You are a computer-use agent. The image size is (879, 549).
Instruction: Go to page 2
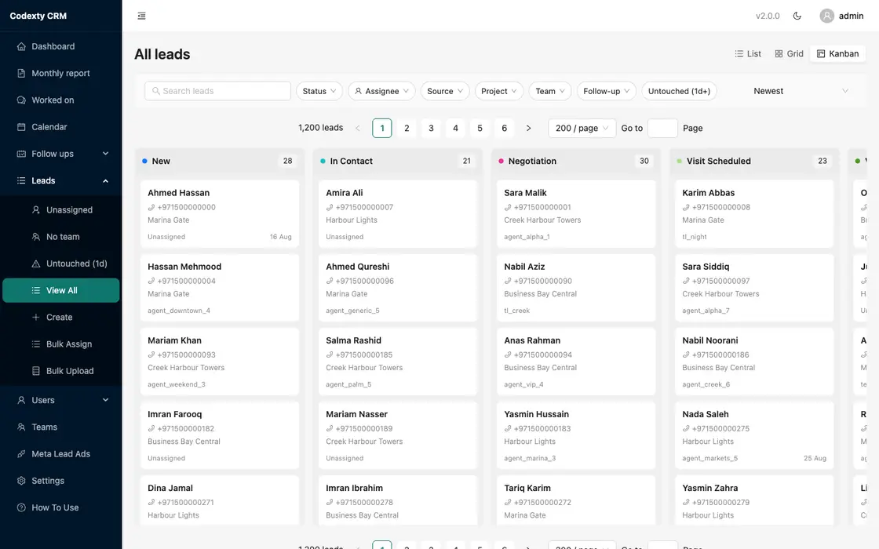point(407,129)
